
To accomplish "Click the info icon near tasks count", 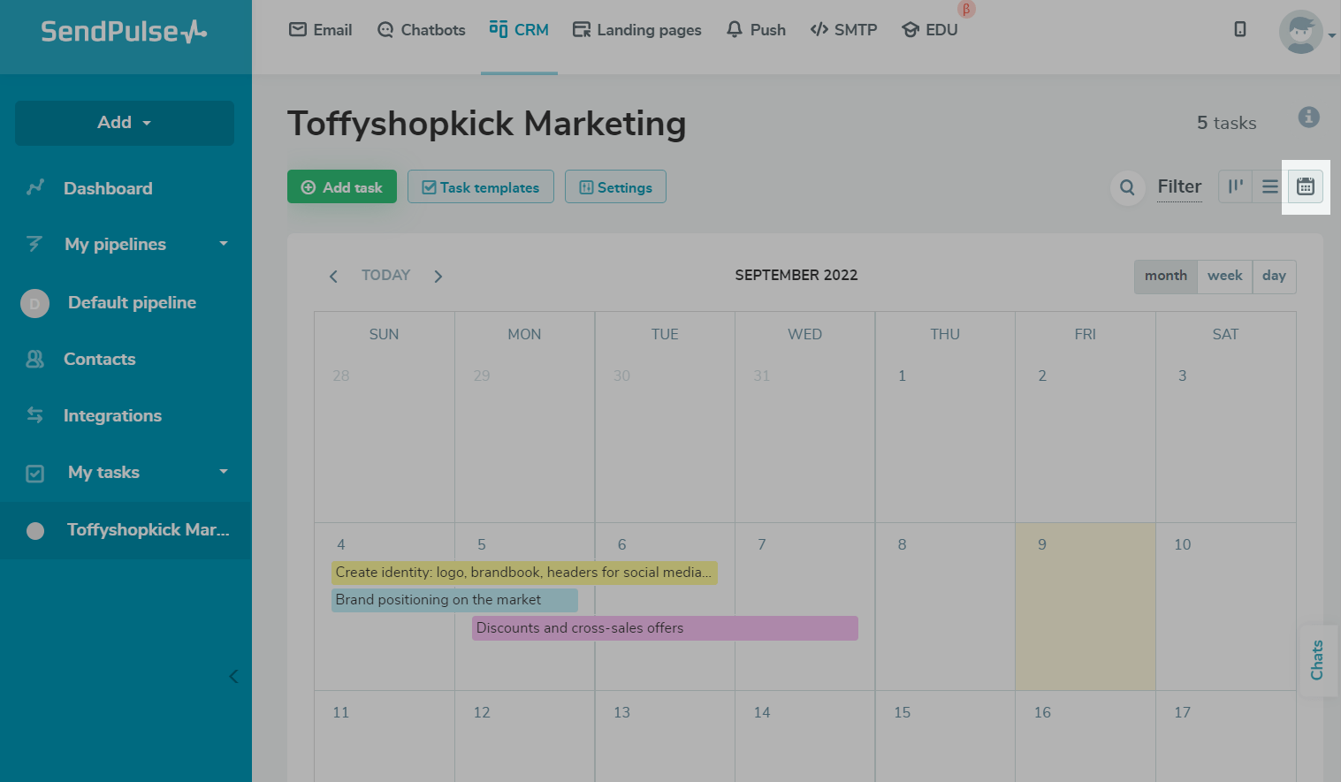I will [x=1309, y=117].
